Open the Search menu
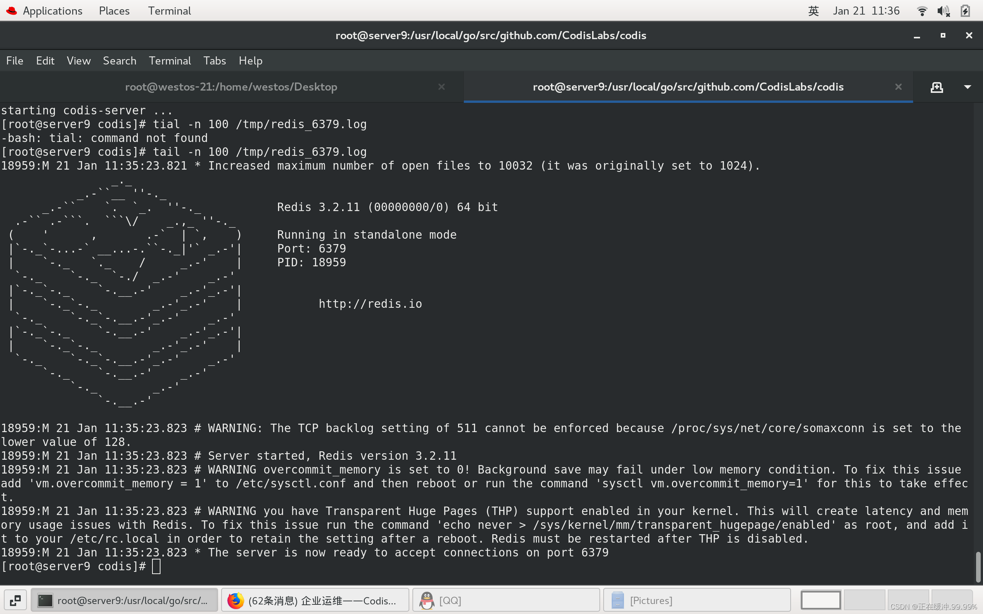983x614 pixels. coord(119,61)
